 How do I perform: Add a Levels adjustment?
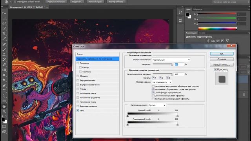pyautogui.click(x=213, y=41)
